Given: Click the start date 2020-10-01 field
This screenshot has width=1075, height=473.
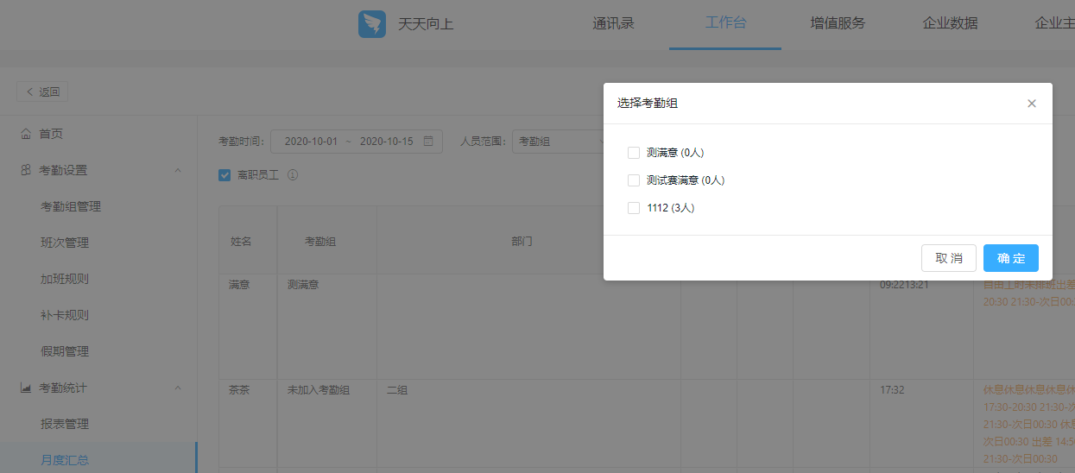Looking at the screenshot, I should [311, 141].
